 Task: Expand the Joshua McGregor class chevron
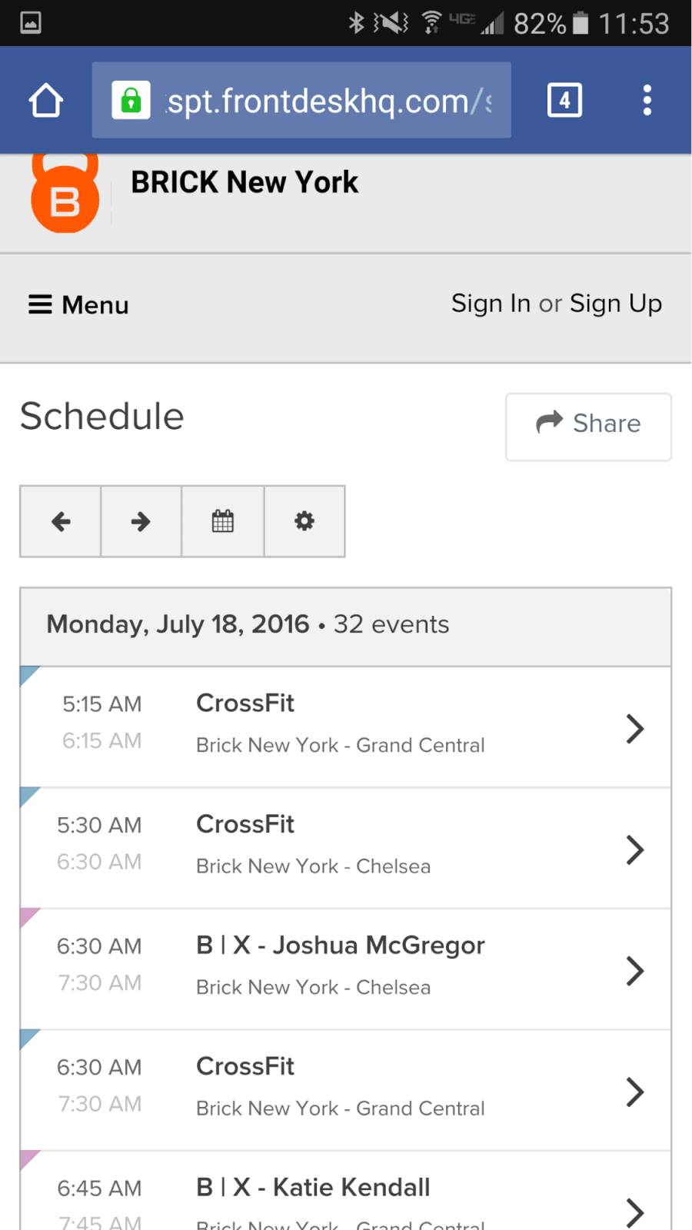[x=634, y=971]
